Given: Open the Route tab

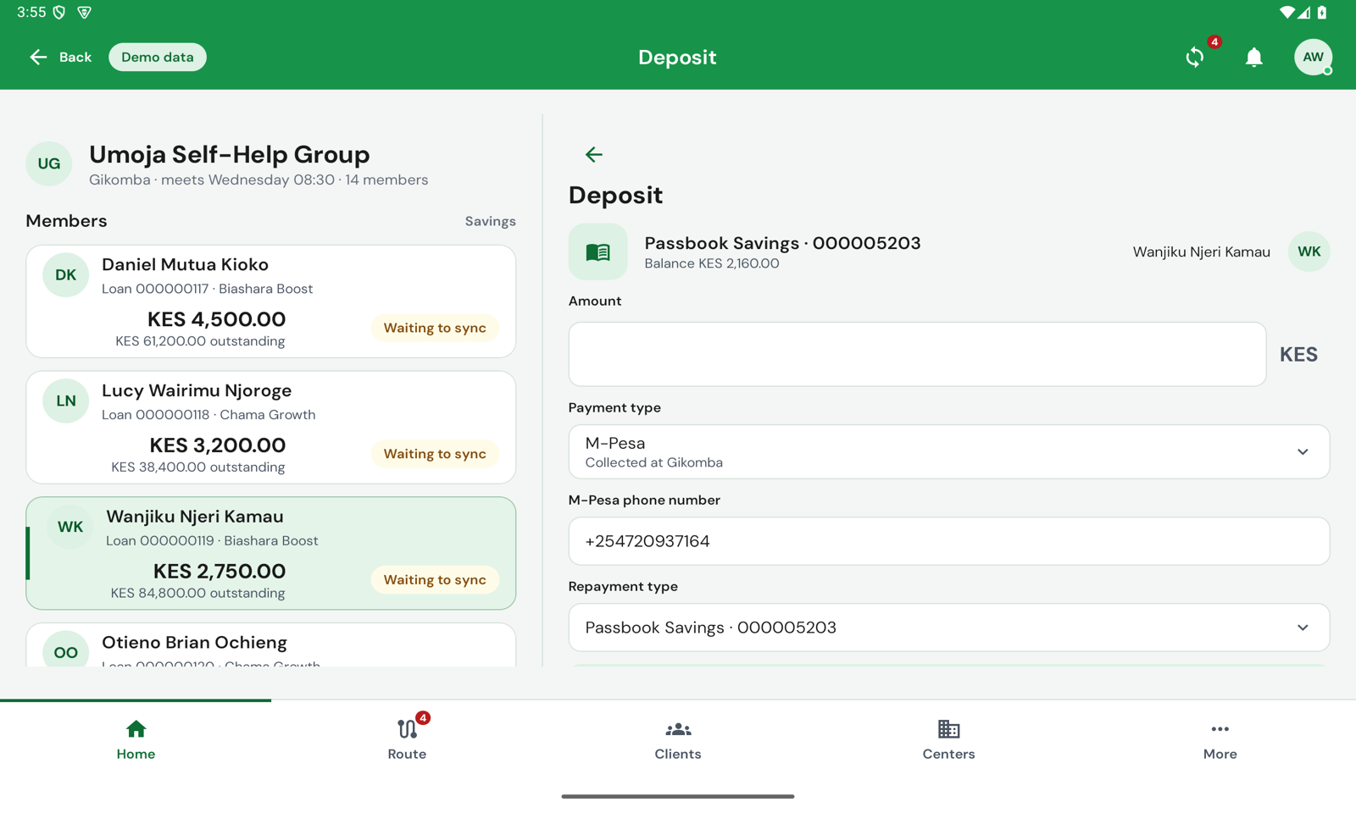Looking at the screenshot, I should 407,739.
